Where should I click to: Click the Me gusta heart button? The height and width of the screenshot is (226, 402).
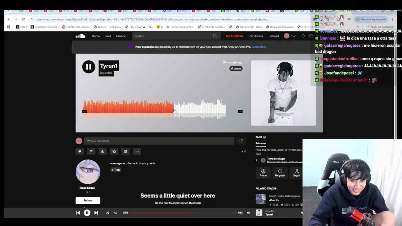(x=280, y=173)
